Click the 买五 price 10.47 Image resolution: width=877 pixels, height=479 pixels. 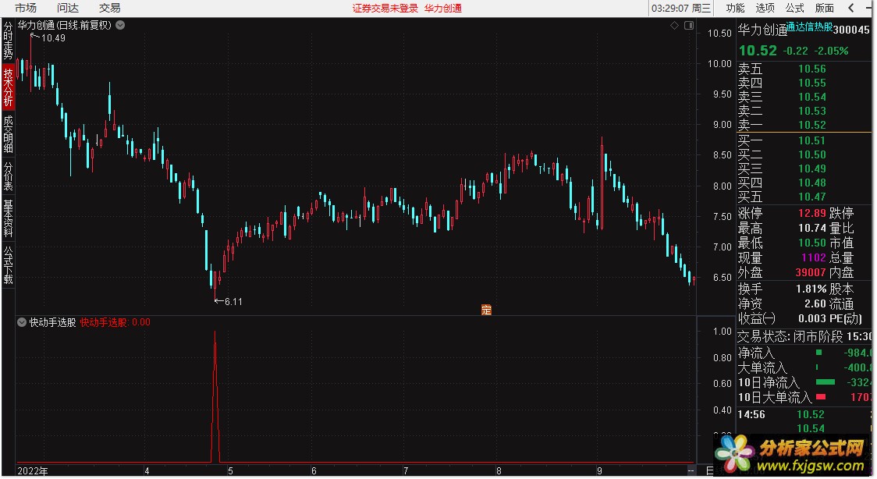pyautogui.click(x=812, y=196)
